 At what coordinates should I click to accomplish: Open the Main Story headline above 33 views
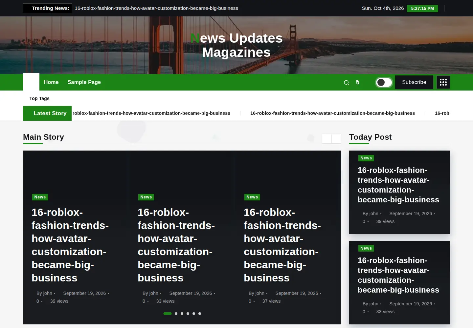coord(176,245)
